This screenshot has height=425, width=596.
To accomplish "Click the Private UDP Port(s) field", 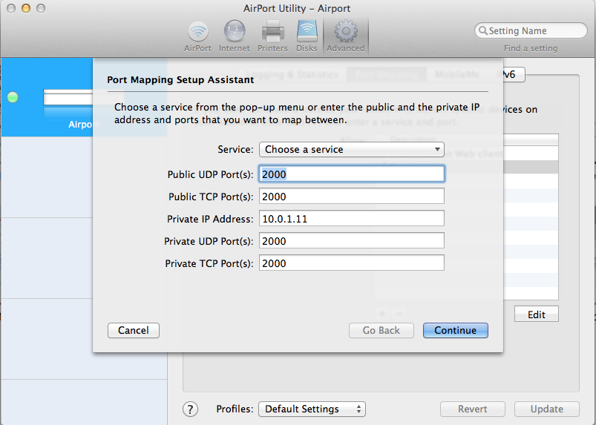I will coord(352,241).
